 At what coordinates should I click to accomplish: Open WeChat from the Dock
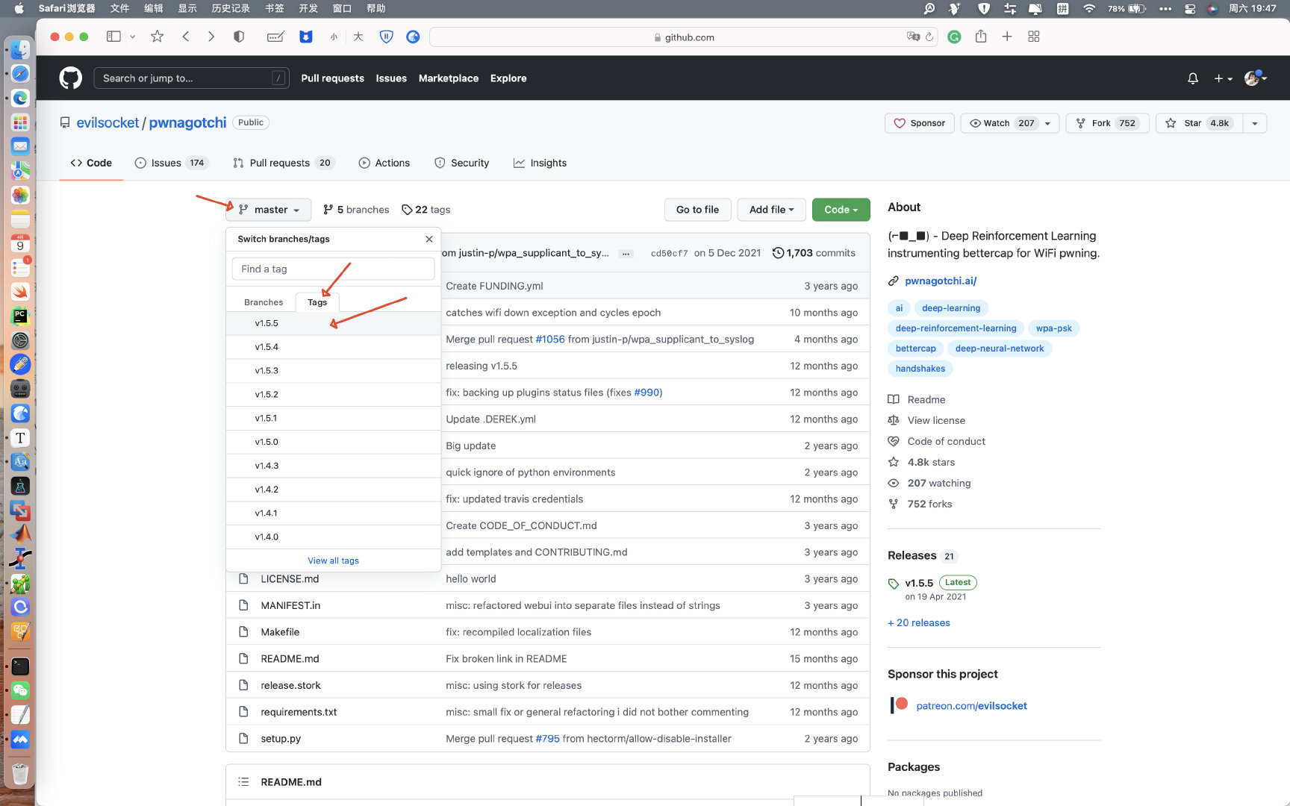pyautogui.click(x=20, y=690)
